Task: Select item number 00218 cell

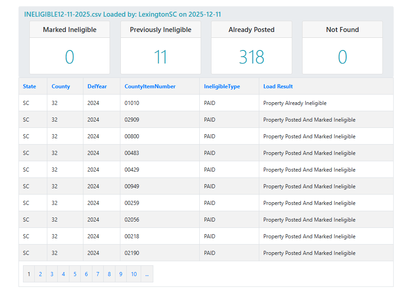Action: coord(160,236)
